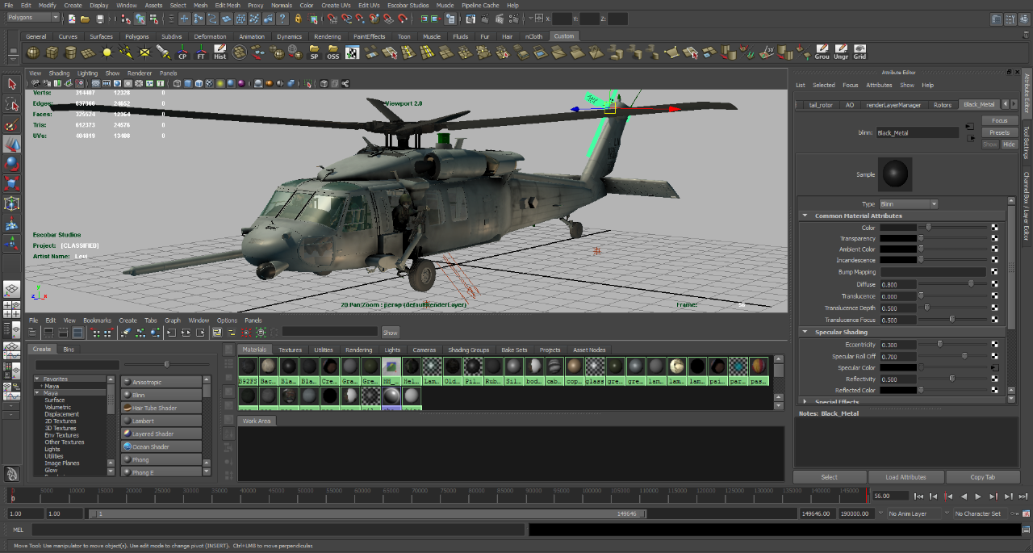Open the Polygons menu set dropdown
1033x553 pixels.
pos(33,18)
